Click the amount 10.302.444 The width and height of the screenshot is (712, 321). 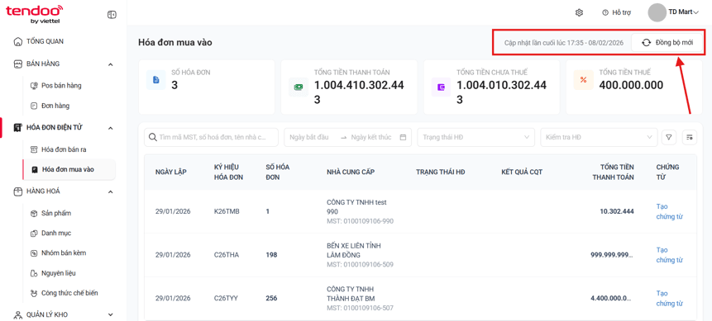617,211
